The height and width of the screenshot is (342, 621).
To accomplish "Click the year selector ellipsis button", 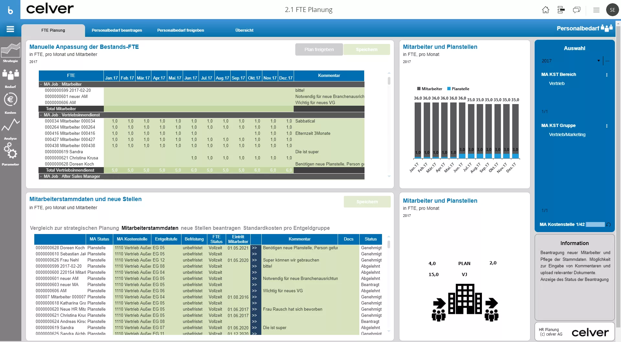I will point(607,61).
